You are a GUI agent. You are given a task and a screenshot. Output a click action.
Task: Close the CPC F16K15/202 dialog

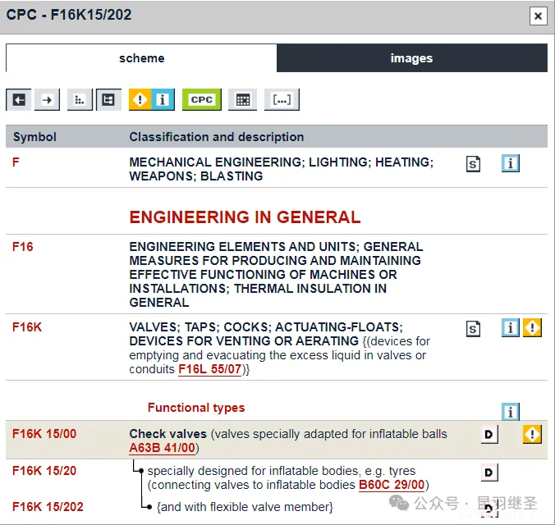pos(537,16)
